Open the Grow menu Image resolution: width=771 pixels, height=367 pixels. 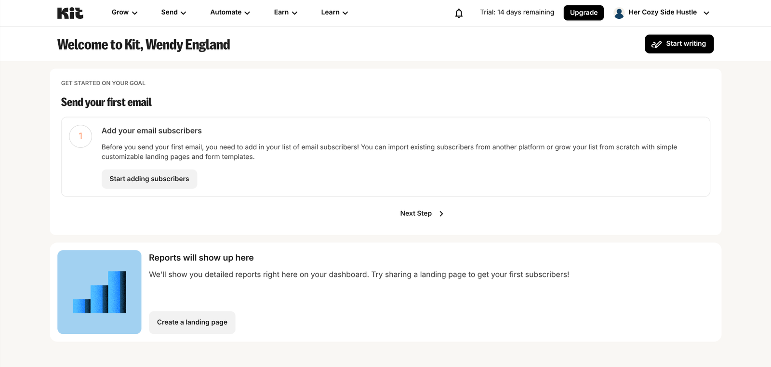(x=124, y=13)
